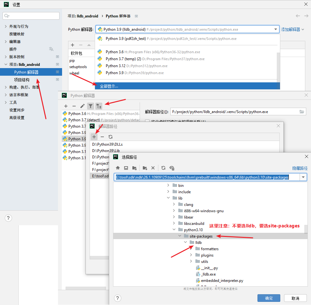Confirm with the 确定 button
The height and width of the screenshot is (305, 311).
(269, 298)
